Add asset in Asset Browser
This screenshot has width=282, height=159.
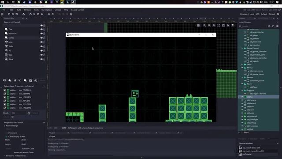(269, 26)
